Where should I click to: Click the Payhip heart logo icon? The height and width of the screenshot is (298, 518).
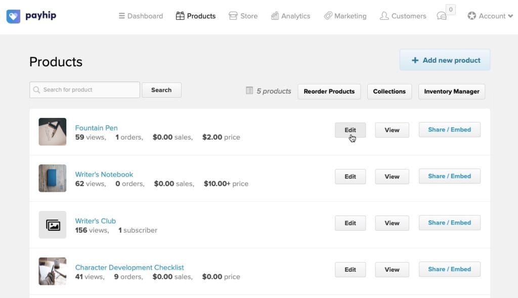[x=14, y=16]
